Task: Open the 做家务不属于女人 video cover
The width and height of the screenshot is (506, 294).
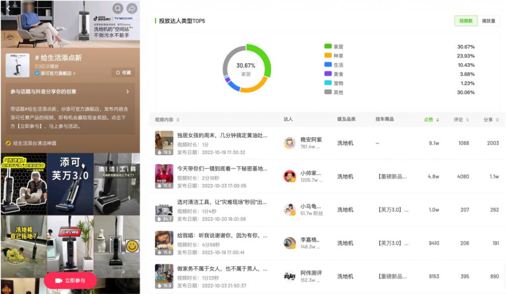Action: (x=164, y=276)
